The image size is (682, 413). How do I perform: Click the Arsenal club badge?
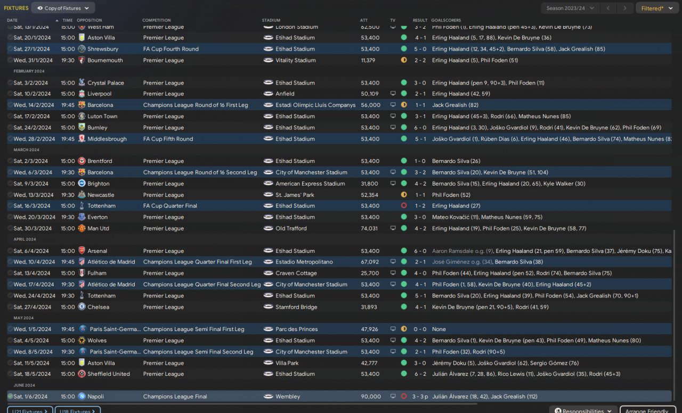(82, 251)
